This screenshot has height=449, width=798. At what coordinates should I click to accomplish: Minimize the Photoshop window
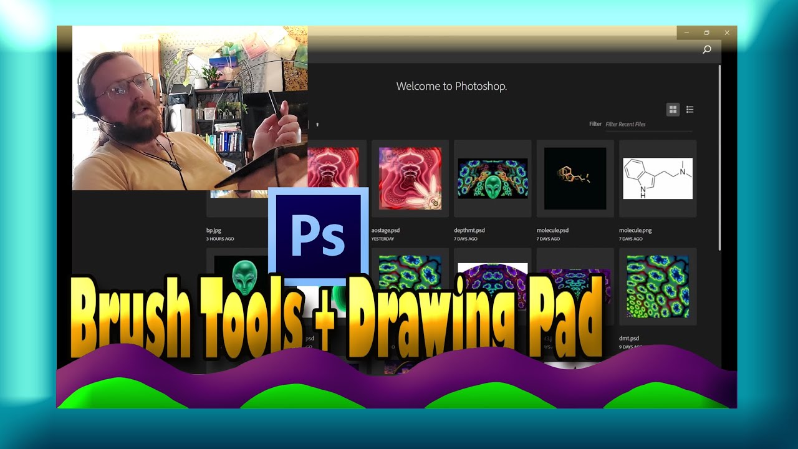pos(686,32)
